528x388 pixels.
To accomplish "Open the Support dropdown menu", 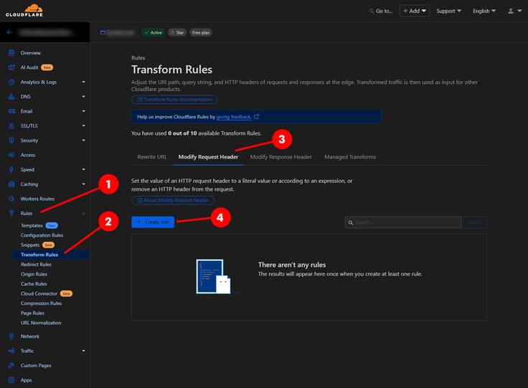I will (448, 11).
